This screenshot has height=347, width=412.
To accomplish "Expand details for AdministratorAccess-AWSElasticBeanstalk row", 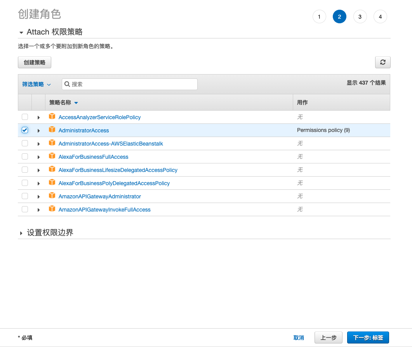I will [38, 144].
